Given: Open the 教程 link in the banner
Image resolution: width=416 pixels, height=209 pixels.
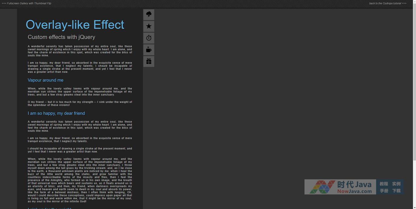Looking at the screenshot, I should [384, 184].
